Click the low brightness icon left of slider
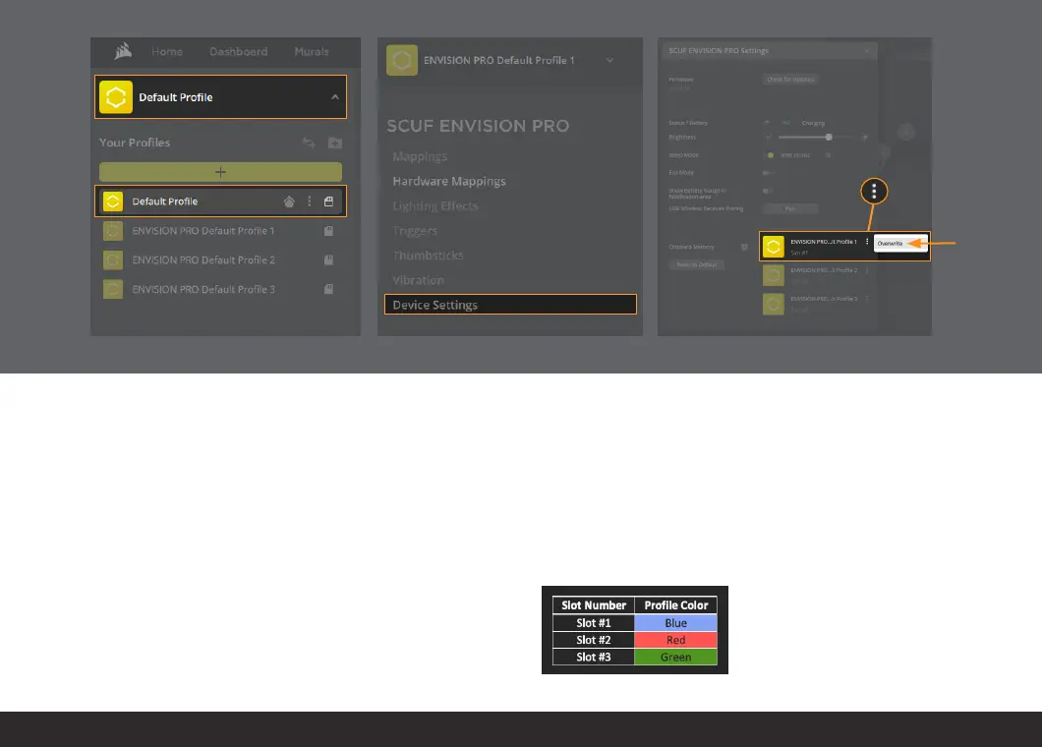Image resolution: width=1042 pixels, height=747 pixels. pyautogui.click(x=768, y=137)
